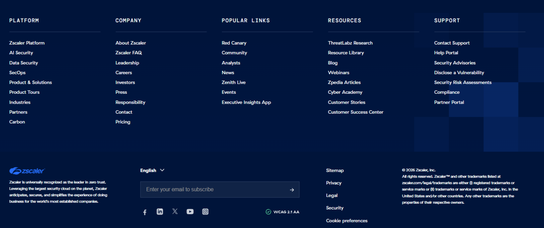544x228 pixels.
Task: Submit email with the subscribe arrow
Action: click(x=291, y=189)
